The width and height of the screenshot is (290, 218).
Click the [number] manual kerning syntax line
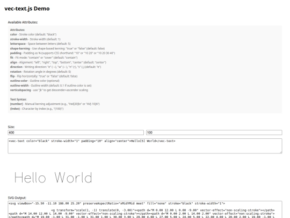55,104
